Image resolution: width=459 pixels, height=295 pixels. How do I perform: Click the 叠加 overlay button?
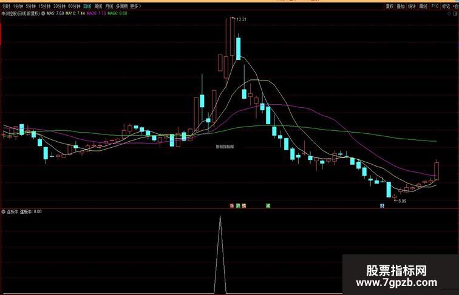tap(401, 6)
